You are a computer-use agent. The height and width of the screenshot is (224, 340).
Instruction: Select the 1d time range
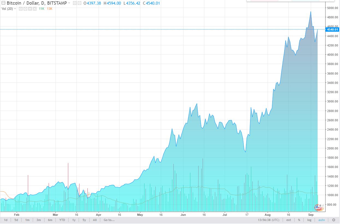pyautogui.click(x=6, y=220)
